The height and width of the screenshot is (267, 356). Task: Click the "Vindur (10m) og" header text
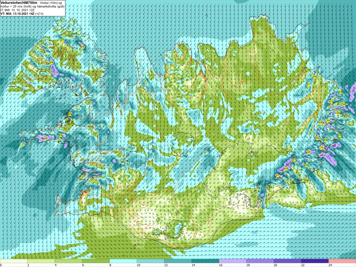coord(51,3)
